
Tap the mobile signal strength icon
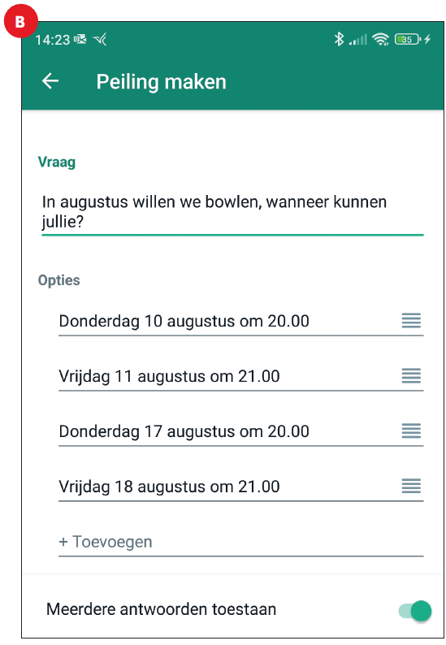click(x=358, y=40)
